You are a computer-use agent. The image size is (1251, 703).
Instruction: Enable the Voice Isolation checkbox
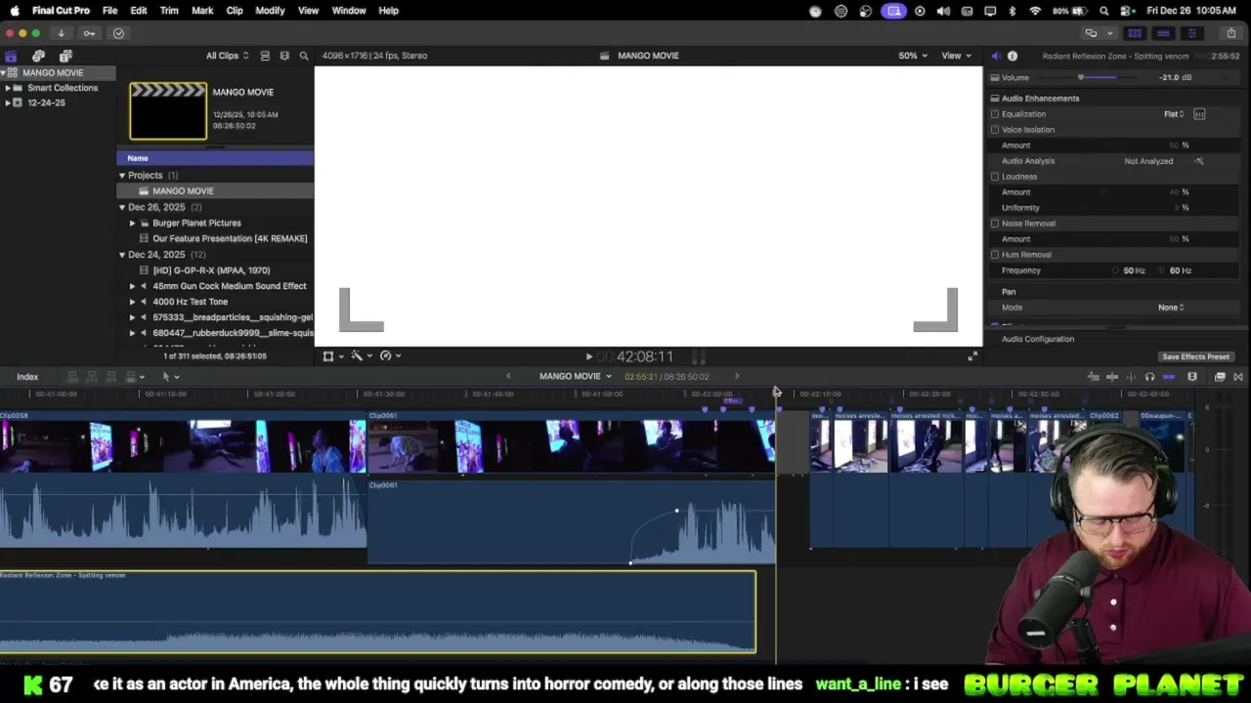click(x=995, y=130)
